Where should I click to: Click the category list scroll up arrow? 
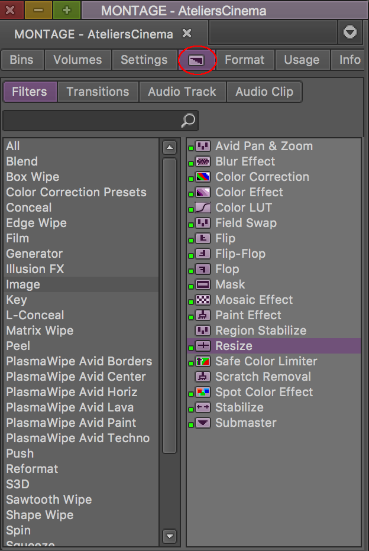tap(170, 148)
